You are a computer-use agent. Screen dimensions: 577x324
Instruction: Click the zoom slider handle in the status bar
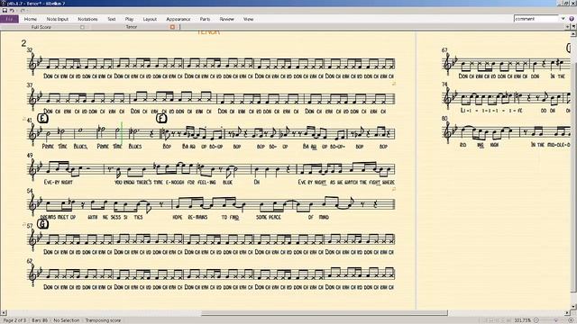pos(556,320)
